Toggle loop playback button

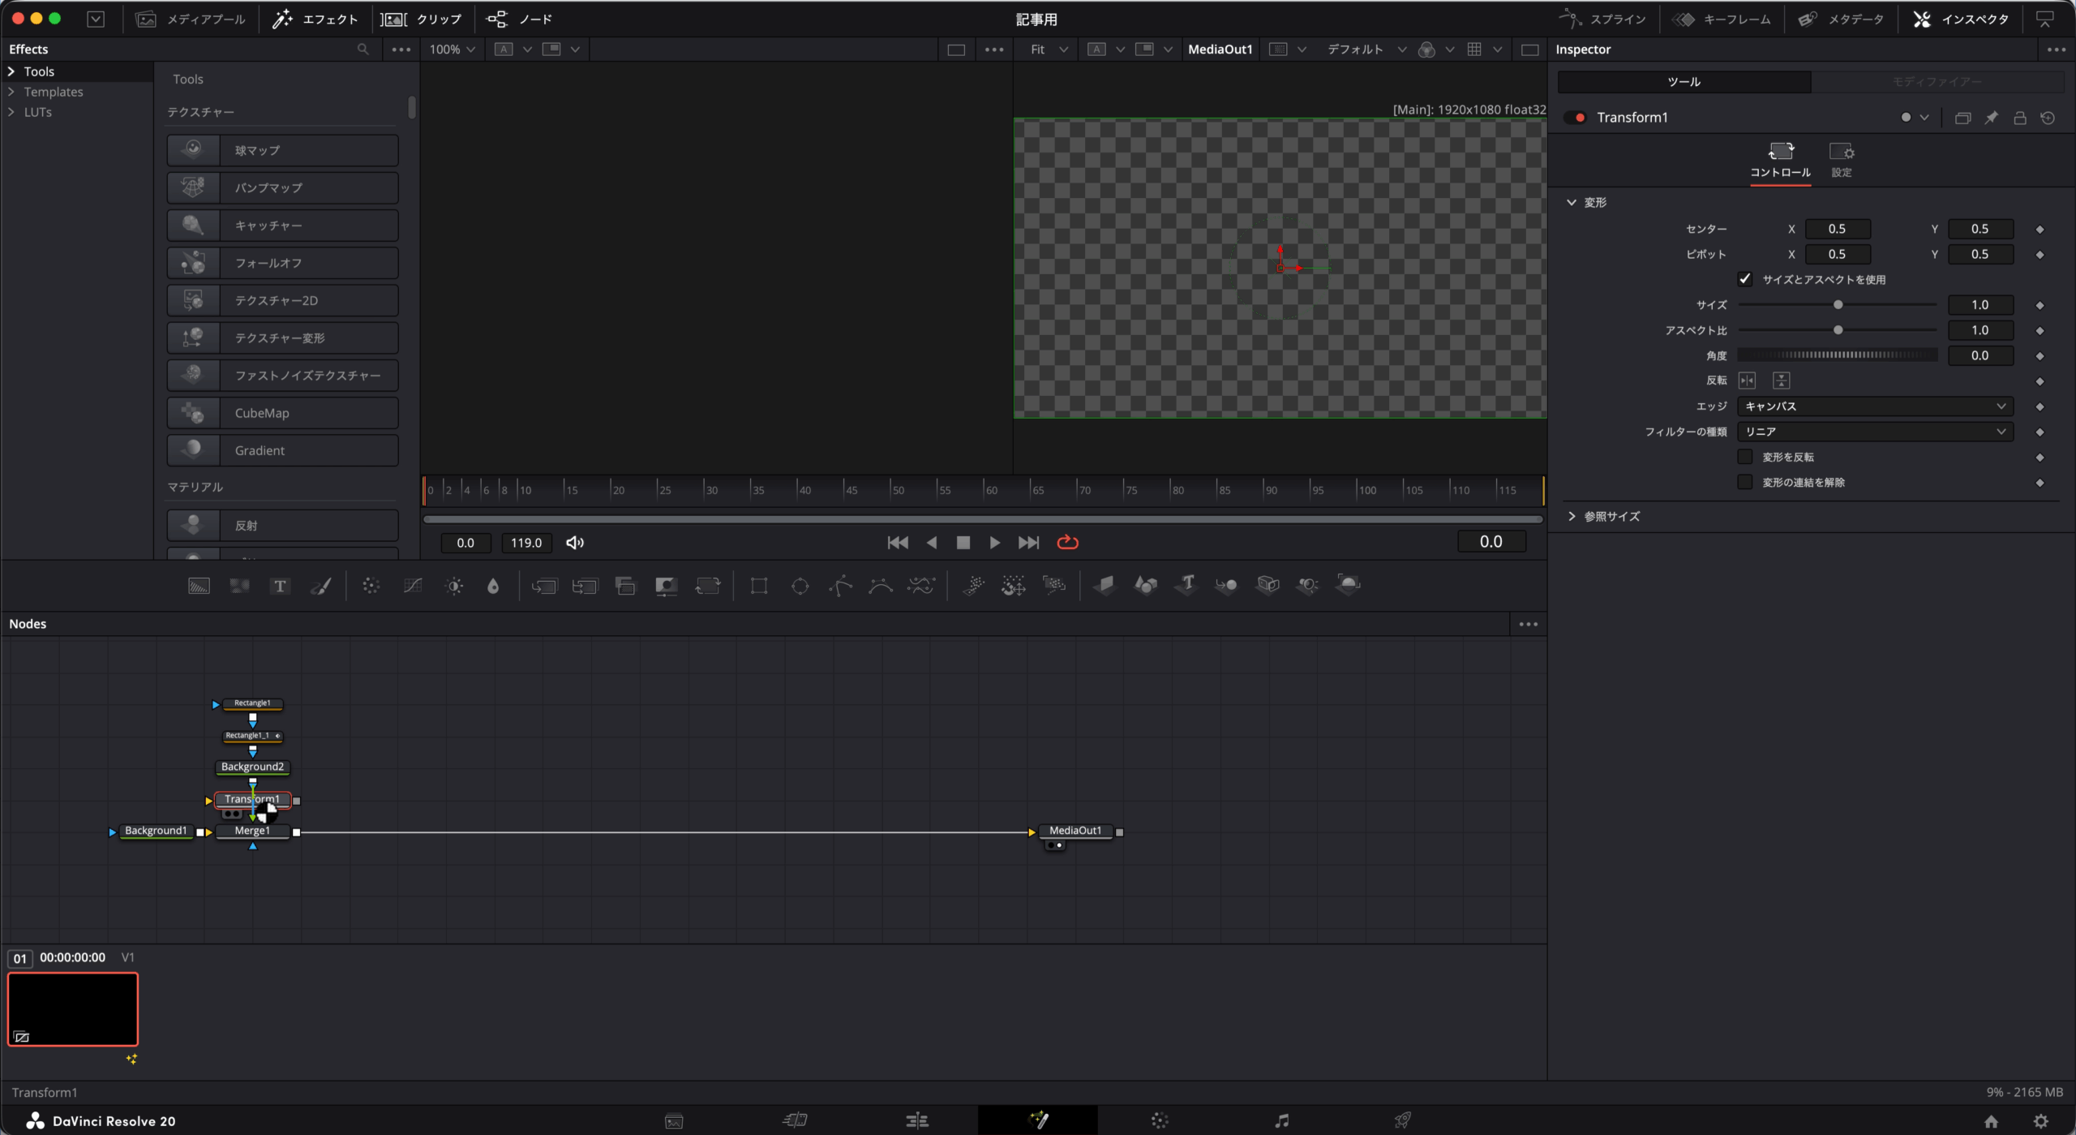pos(1067,543)
